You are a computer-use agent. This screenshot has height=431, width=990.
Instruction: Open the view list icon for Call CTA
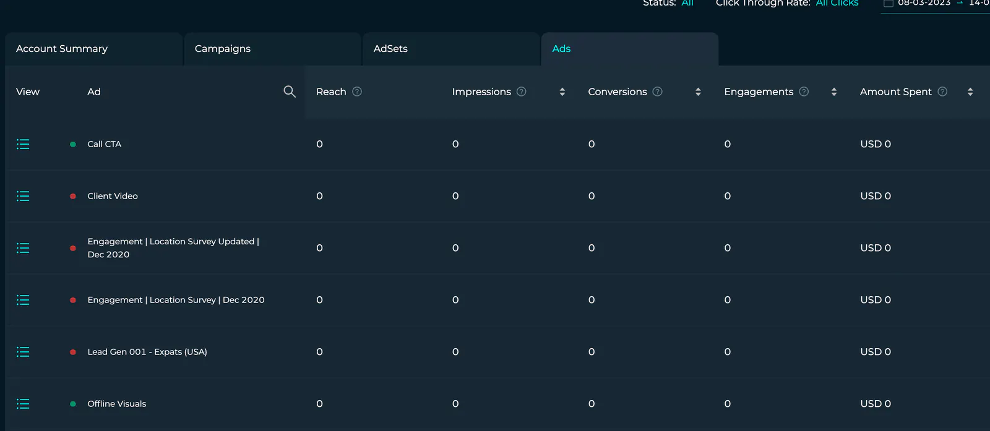tap(23, 144)
